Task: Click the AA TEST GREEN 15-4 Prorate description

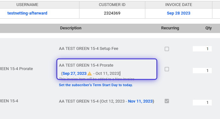Action: (x=86, y=65)
